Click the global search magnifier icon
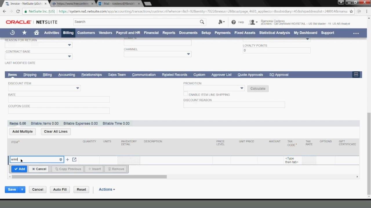Viewport: 371px width, 208px height. coord(202,22)
